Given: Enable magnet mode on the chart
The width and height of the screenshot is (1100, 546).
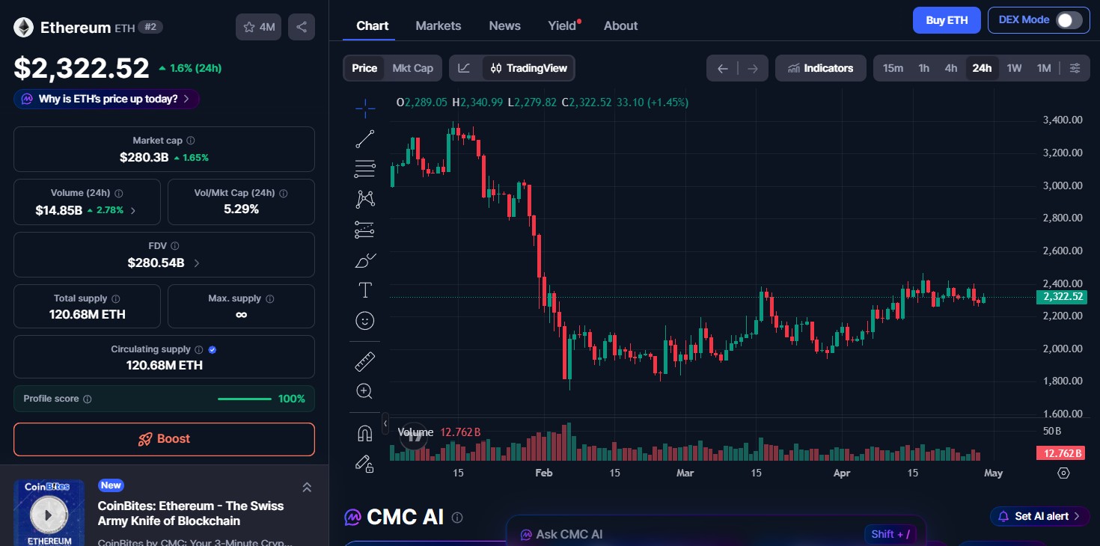Looking at the screenshot, I should pyautogui.click(x=364, y=432).
